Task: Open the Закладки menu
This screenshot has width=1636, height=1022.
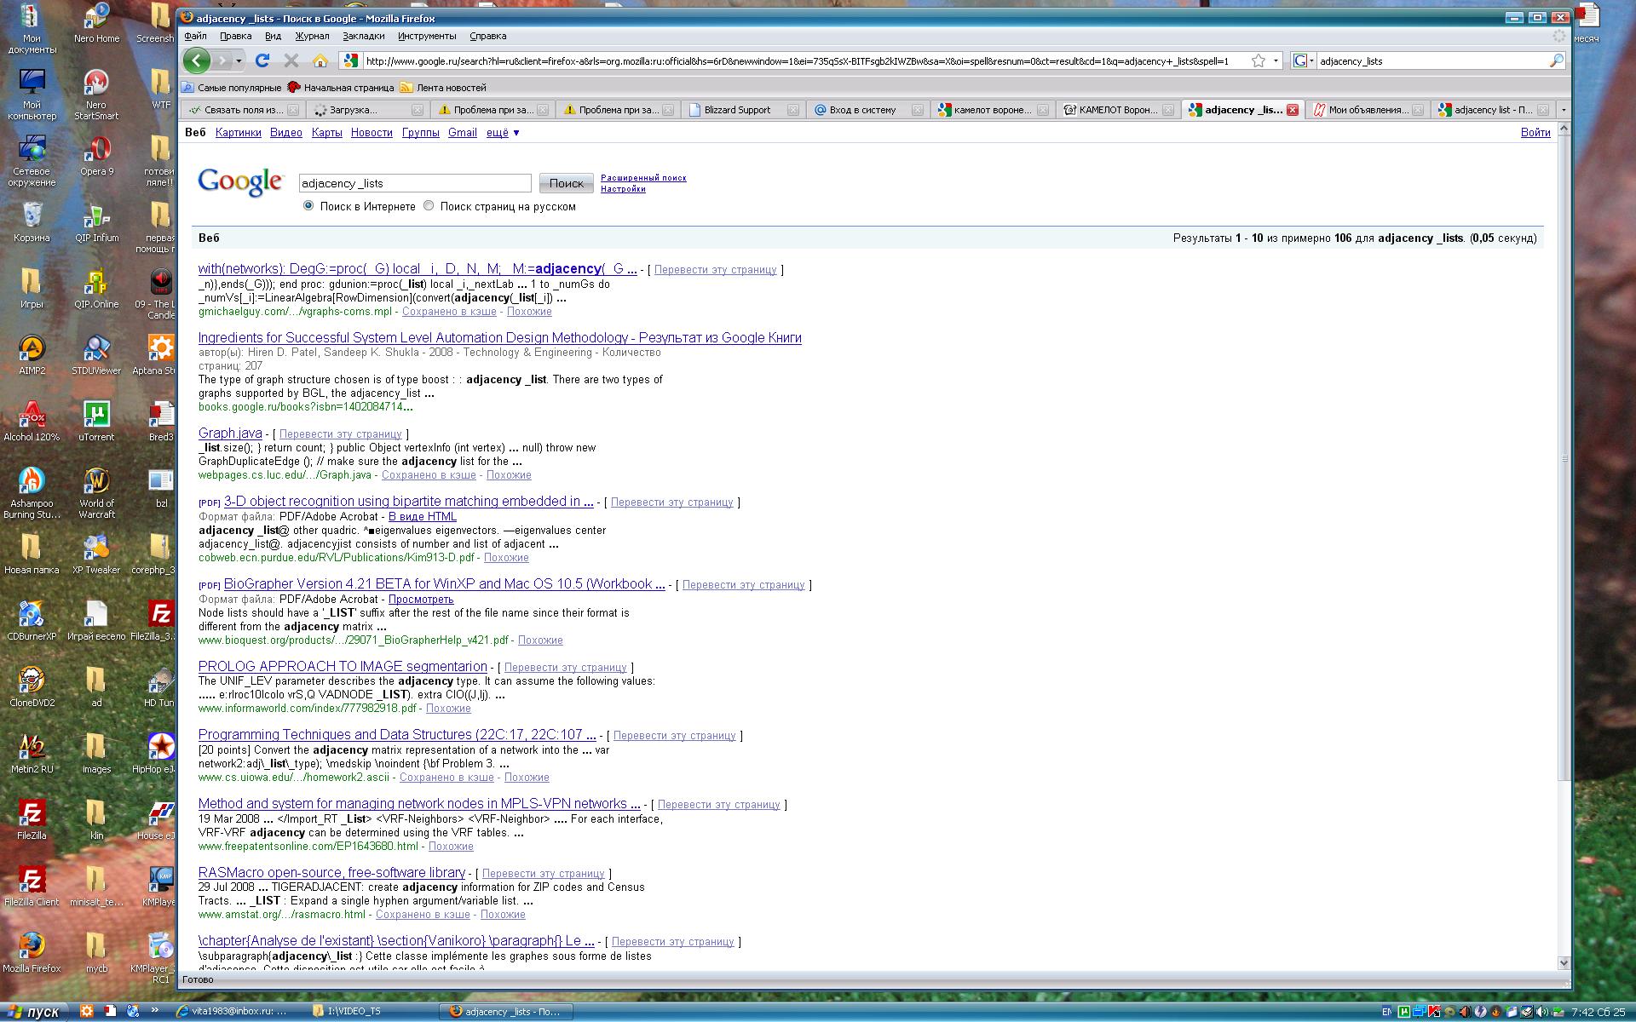Action: tap(364, 36)
